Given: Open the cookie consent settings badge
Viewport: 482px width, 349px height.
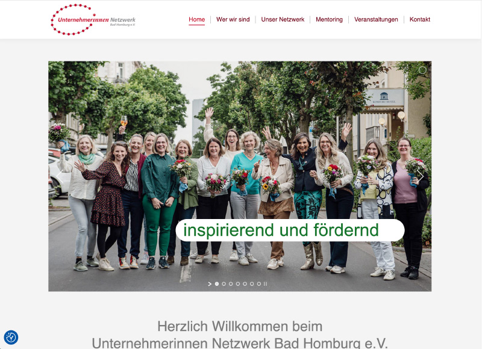Looking at the screenshot, I should click(11, 338).
